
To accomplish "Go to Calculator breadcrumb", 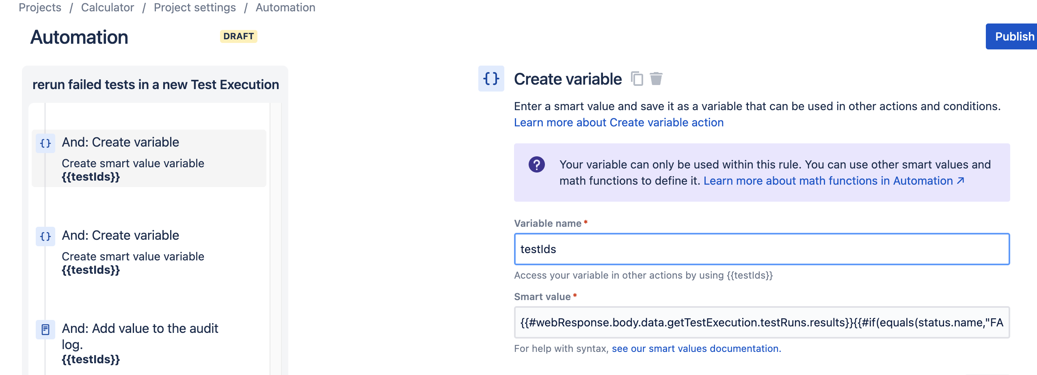I will point(108,7).
